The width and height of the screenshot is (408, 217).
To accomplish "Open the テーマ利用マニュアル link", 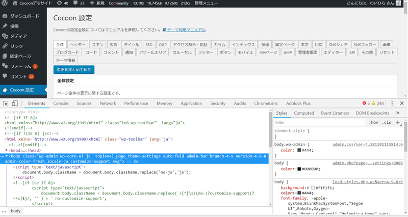I will tap(184, 30).
